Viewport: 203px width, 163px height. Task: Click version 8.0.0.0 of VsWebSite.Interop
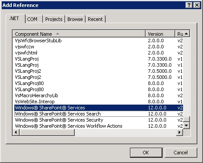pyautogui.click(x=156, y=102)
